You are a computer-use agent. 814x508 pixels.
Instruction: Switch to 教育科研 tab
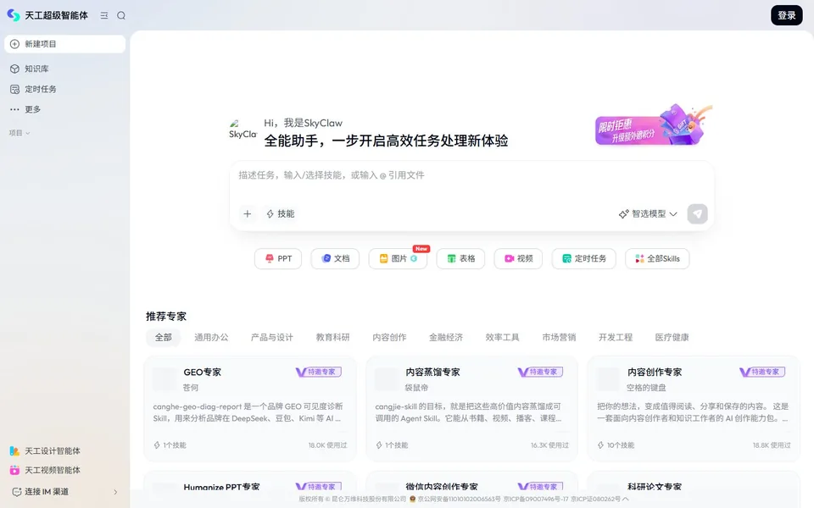coord(332,338)
